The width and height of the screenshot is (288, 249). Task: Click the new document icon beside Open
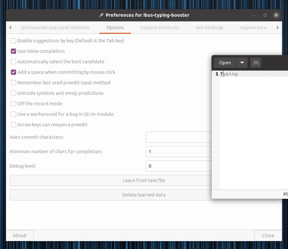pyautogui.click(x=256, y=63)
